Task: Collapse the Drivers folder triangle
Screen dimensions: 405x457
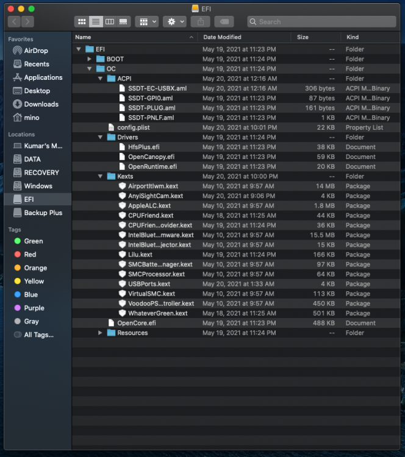Action: pos(100,137)
